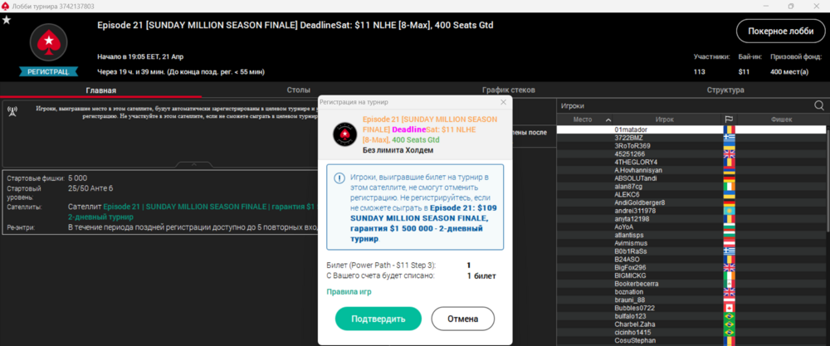Sort by Место column arrow
Screen dimensions: 830x346
(608, 120)
